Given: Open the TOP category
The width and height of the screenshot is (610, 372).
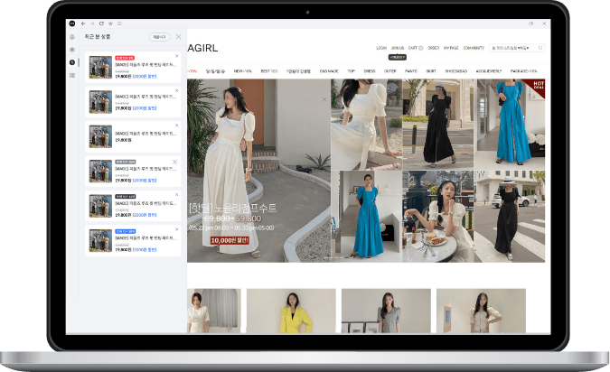Looking at the screenshot, I should tap(352, 71).
